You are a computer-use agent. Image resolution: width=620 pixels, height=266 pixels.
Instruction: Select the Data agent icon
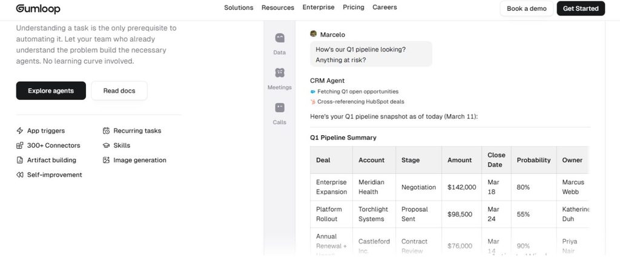pyautogui.click(x=280, y=38)
